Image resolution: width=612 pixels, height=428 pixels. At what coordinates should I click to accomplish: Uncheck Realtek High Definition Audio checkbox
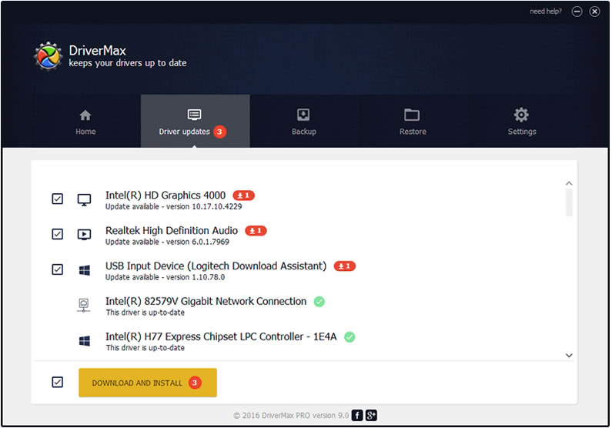58,234
